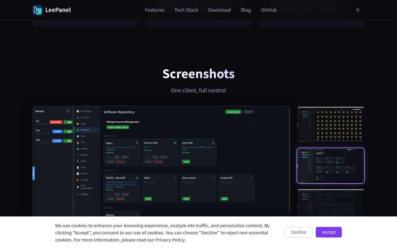This screenshot has height=248, width=397.
Task: Click the Screenshots section heading
Action: [x=198, y=74]
